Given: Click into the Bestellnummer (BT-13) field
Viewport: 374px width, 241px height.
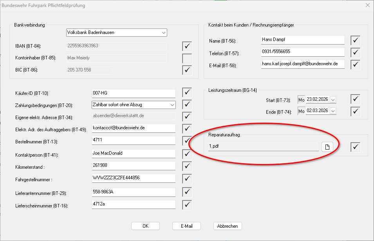Looking at the screenshot, I should [133, 140].
